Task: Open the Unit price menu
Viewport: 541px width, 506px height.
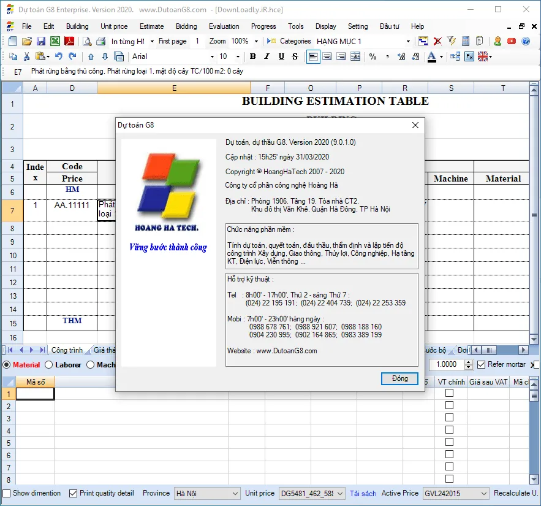Action: (114, 26)
